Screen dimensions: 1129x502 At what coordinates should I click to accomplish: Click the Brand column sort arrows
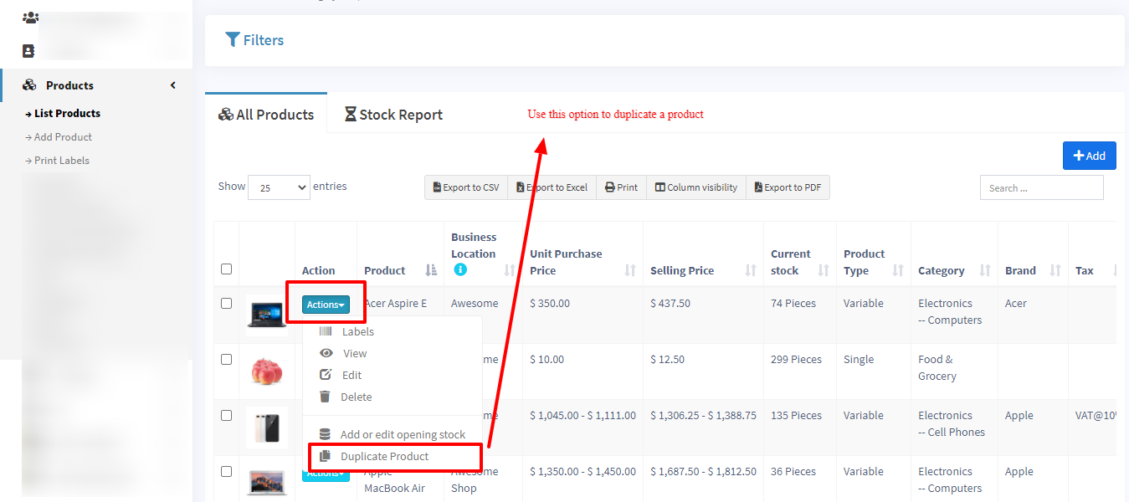point(1055,270)
